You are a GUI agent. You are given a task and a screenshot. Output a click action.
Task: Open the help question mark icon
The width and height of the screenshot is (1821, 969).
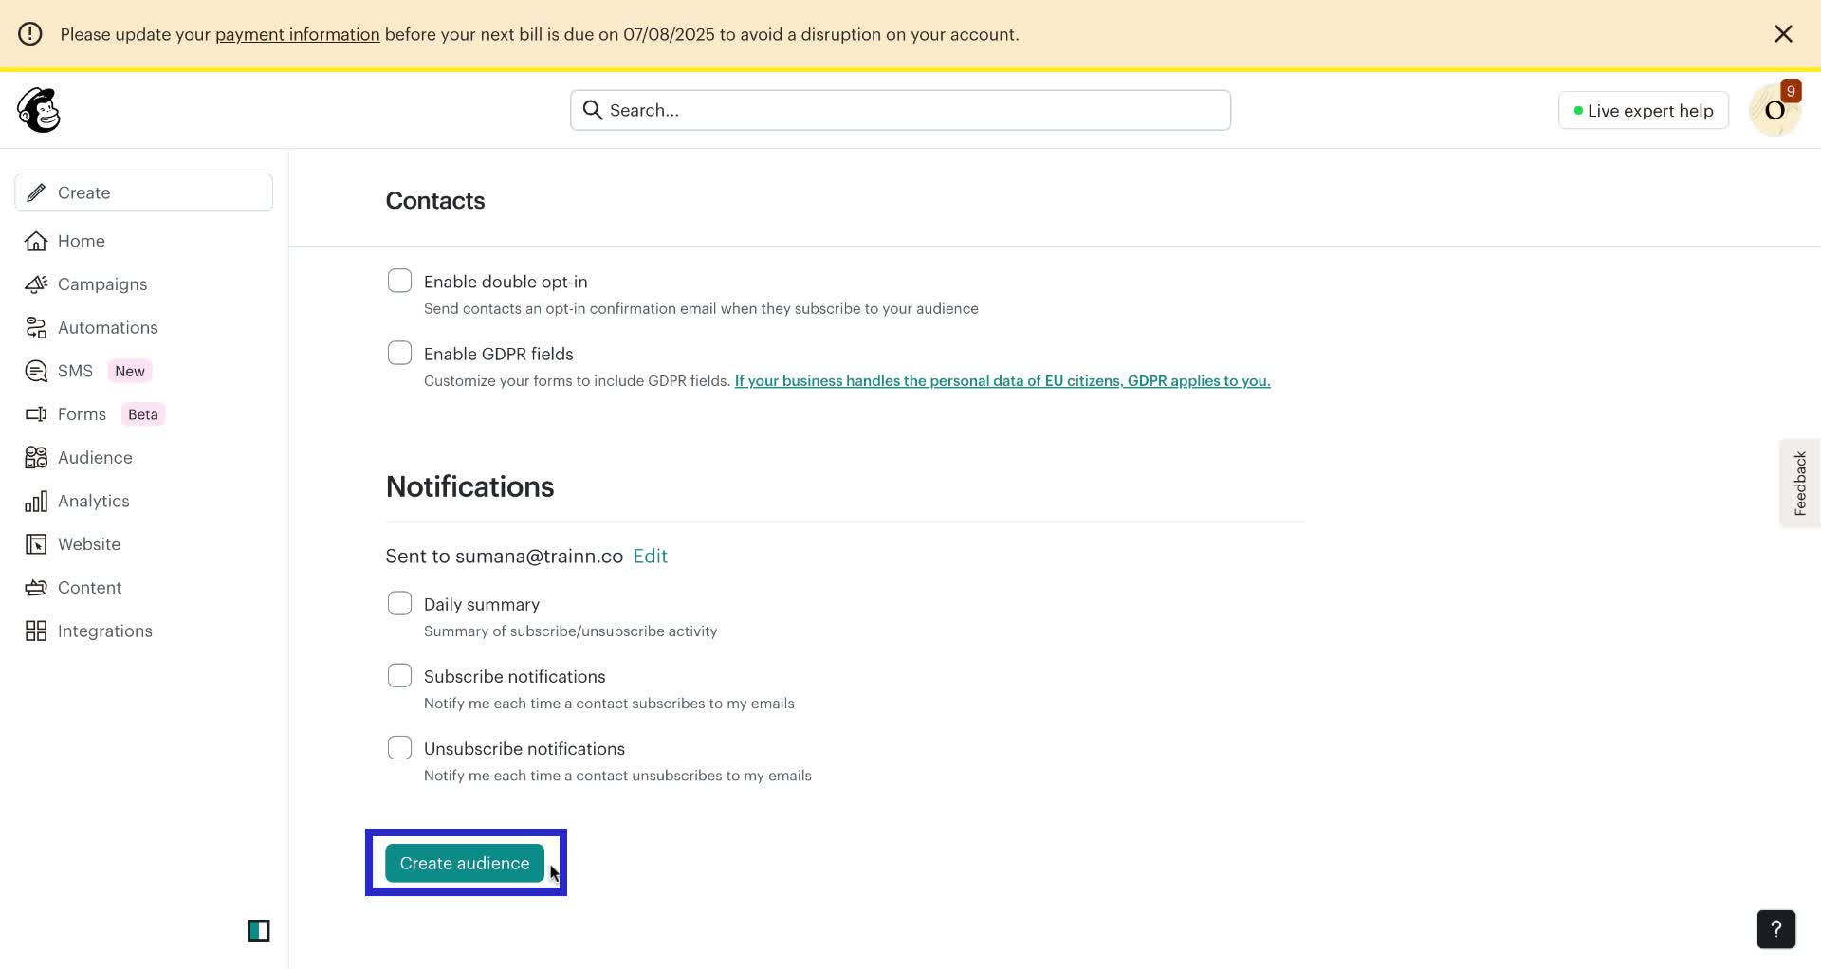(1775, 929)
